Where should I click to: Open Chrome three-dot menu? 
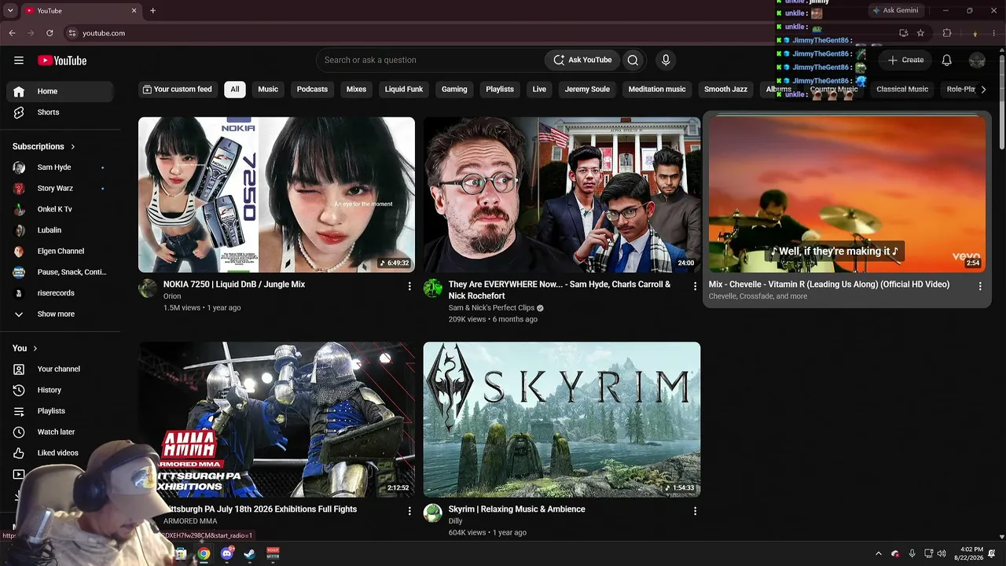pos(994,33)
